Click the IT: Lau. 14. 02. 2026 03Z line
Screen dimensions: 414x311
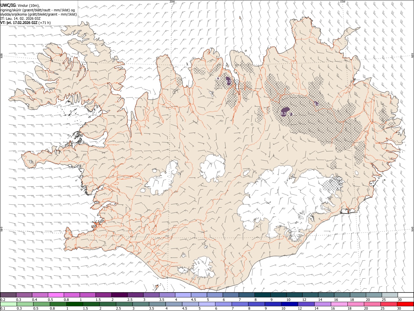point(20,18)
